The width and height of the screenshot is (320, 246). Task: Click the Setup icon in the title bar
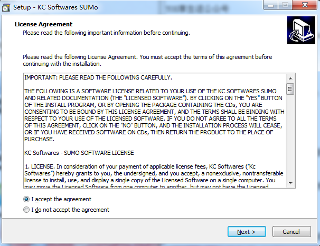coord(7,7)
